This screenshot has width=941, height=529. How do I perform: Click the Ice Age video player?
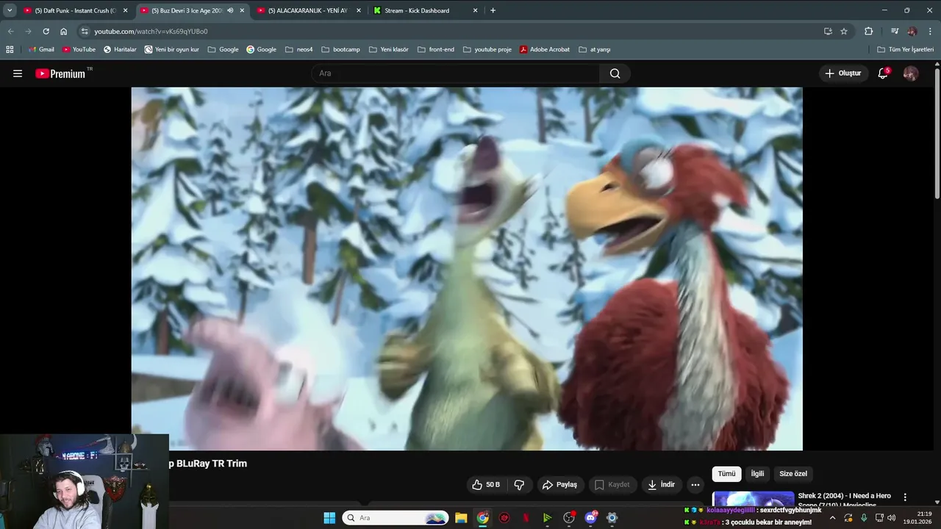[467, 269]
